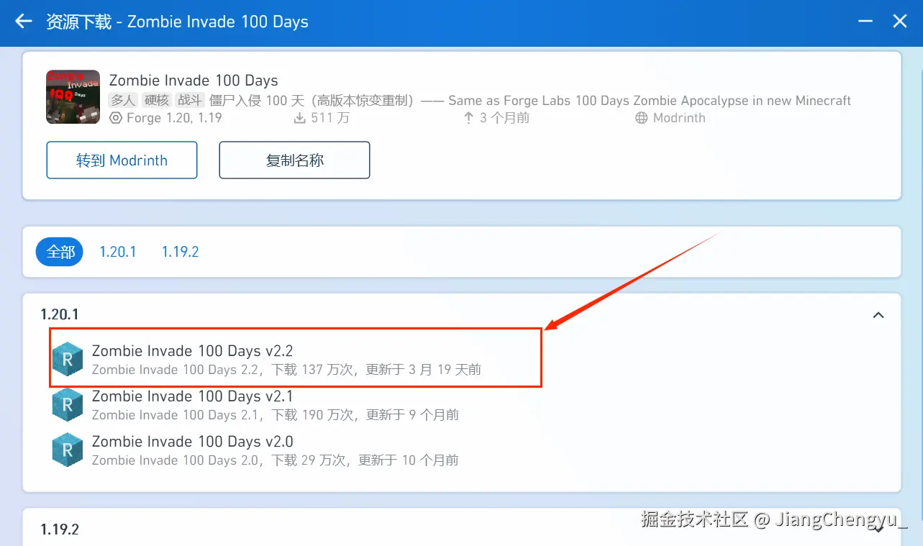
Task: Click the update arrow icon beside 3 个月前
Action: pyautogui.click(x=469, y=118)
